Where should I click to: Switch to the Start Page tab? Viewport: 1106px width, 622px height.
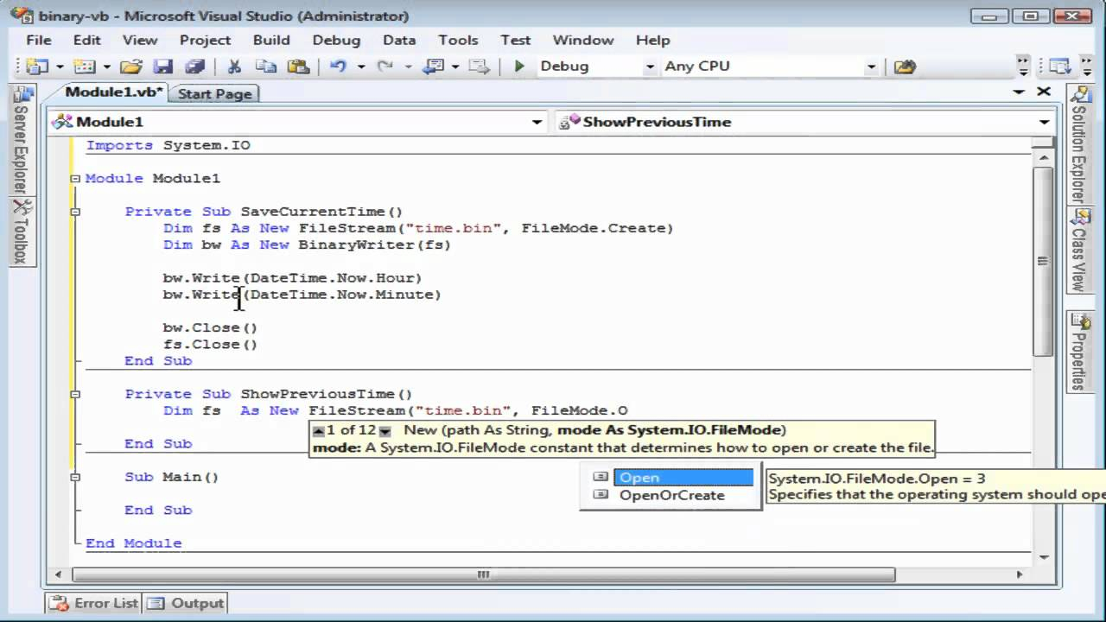214,94
